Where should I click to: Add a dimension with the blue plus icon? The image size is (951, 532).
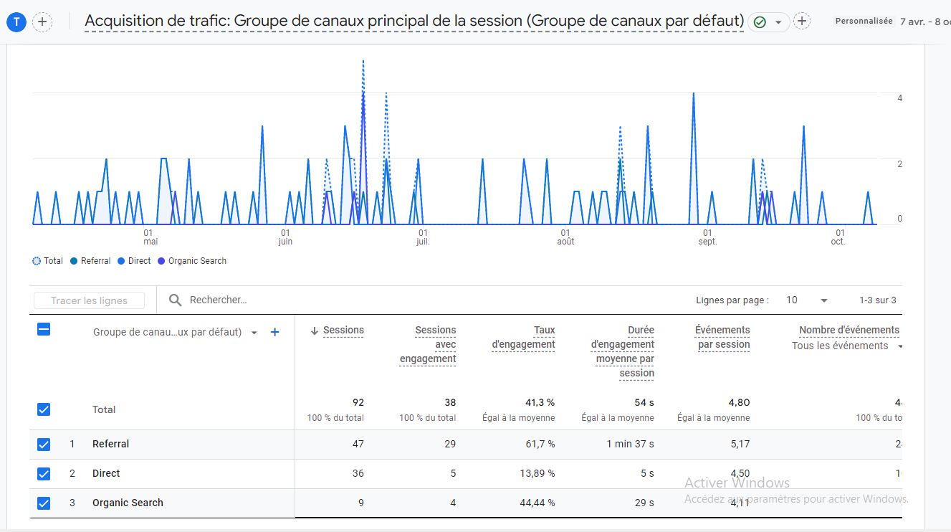coord(274,332)
